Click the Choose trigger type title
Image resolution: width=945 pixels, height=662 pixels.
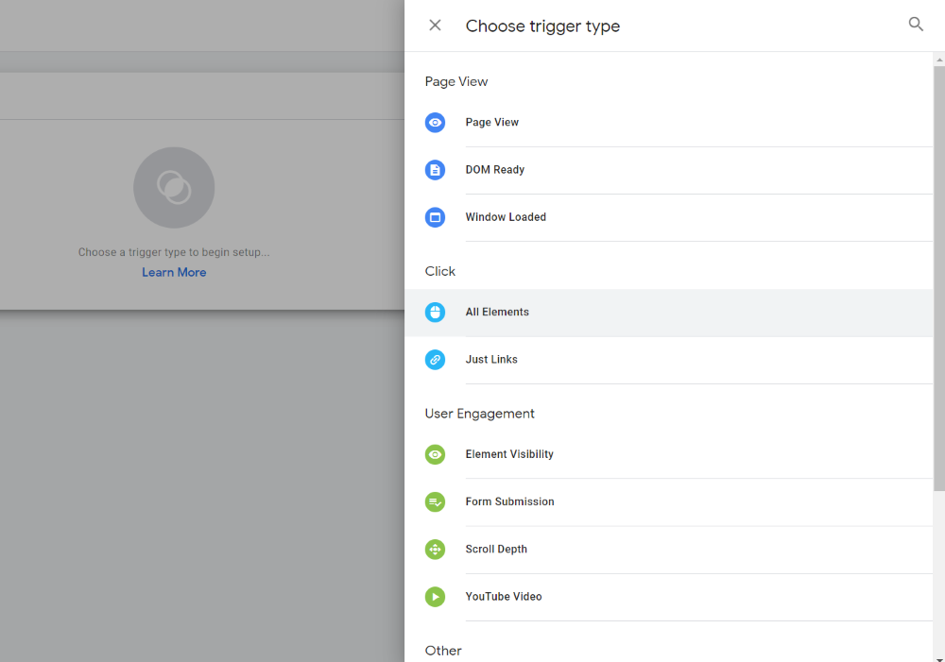pyautogui.click(x=542, y=25)
